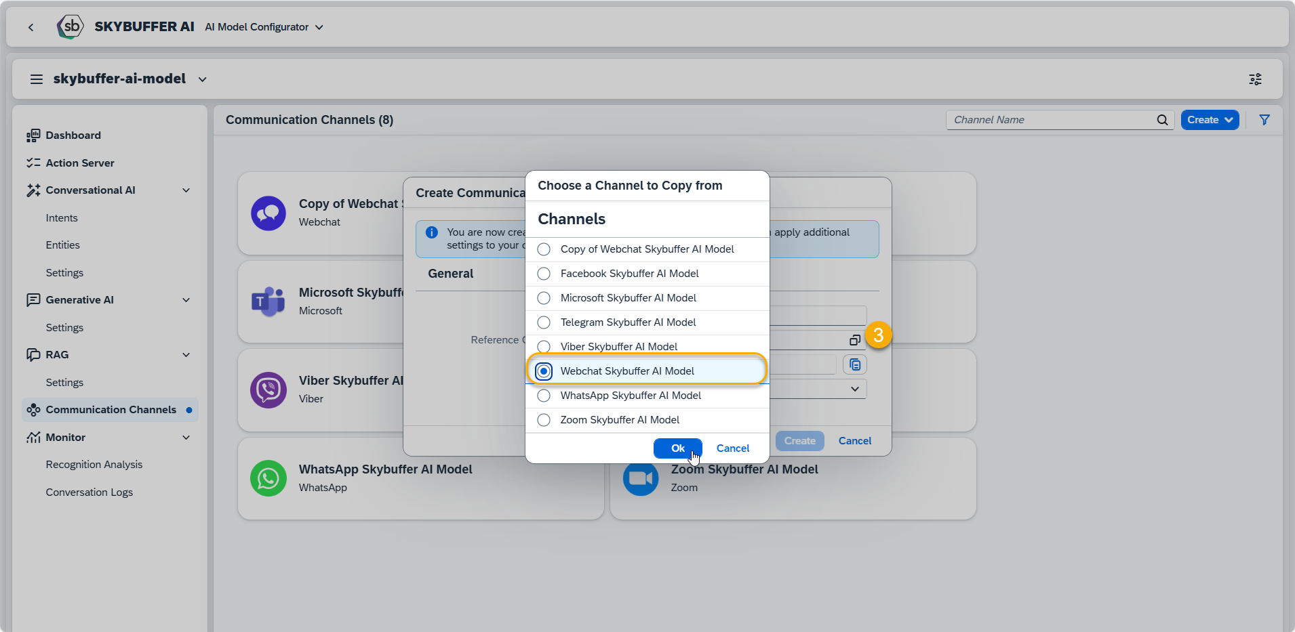Open Settings under Conversational AI

(64, 273)
